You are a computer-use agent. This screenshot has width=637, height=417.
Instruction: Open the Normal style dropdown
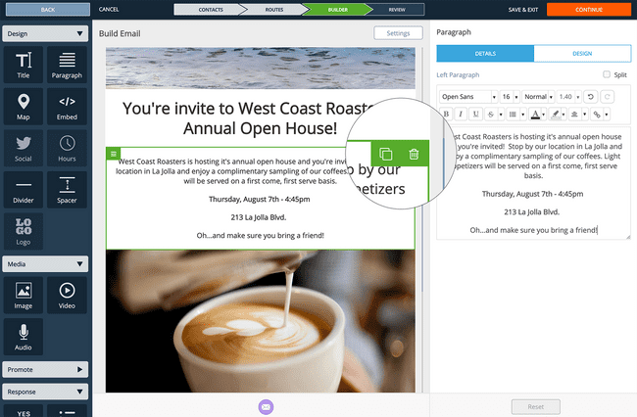pos(538,97)
